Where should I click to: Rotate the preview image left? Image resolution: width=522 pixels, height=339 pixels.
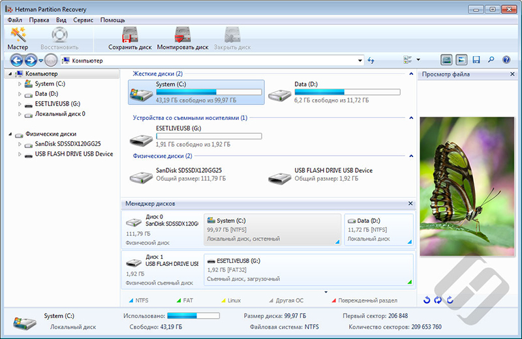(x=427, y=300)
